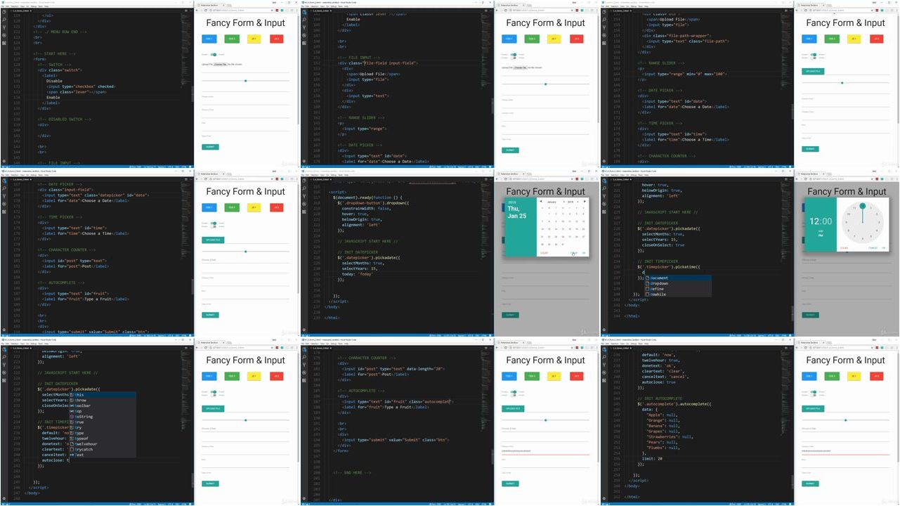900x506 pixels.
Task: Click disabled switch beside the 'Strawberries' data editor
Action: tap(814, 395)
